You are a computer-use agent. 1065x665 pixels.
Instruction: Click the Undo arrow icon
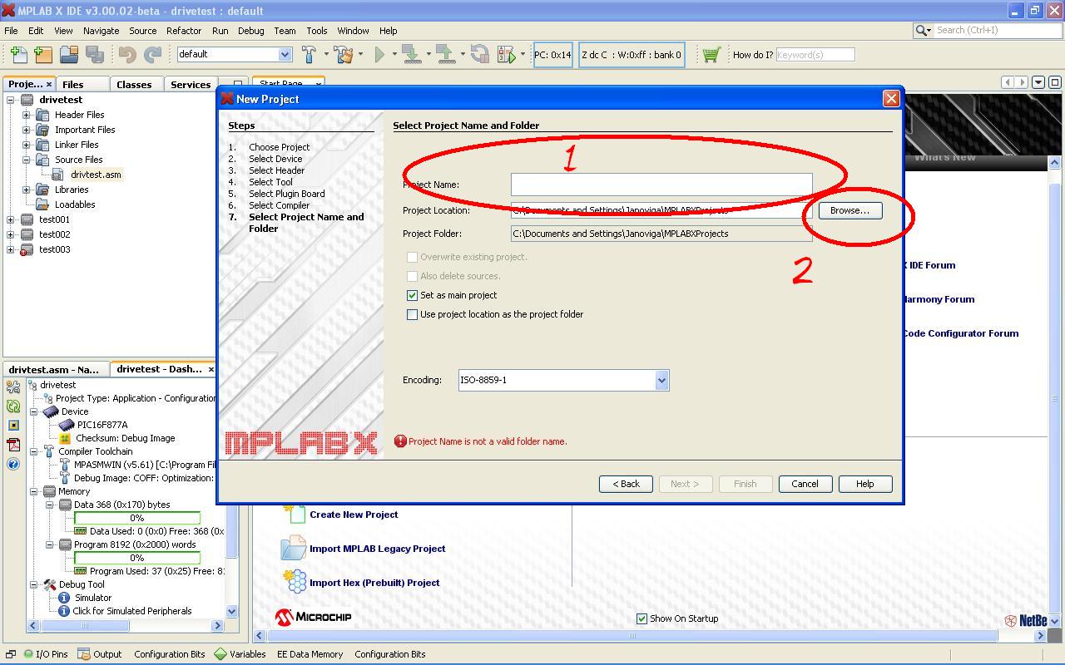127,55
